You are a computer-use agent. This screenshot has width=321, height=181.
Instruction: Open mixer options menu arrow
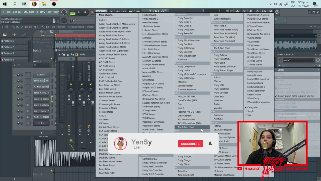pos(60,55)
